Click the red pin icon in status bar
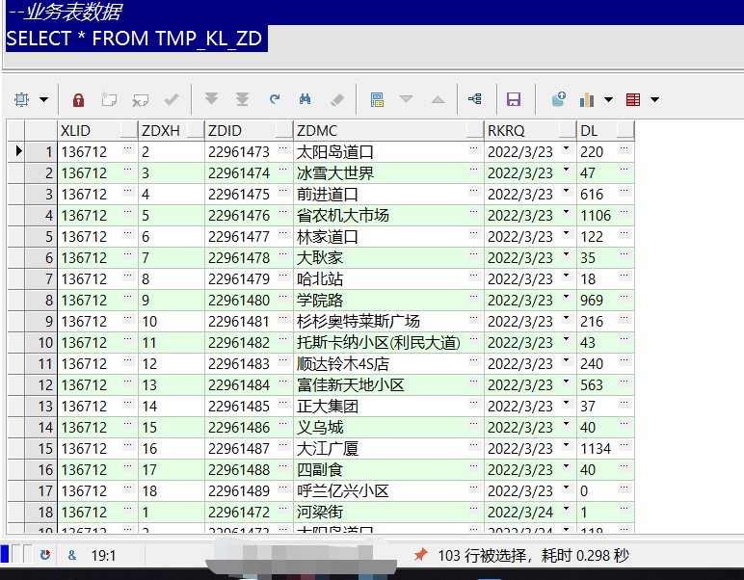This screenshot has height=580, width=744. [x=420, y=554]
